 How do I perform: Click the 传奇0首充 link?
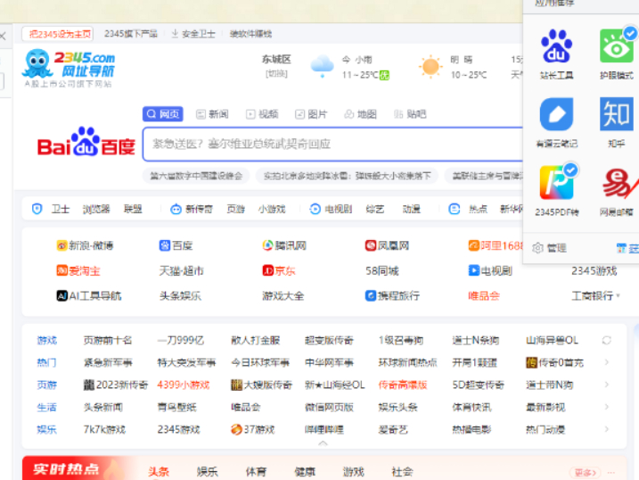tap(555, 362)
